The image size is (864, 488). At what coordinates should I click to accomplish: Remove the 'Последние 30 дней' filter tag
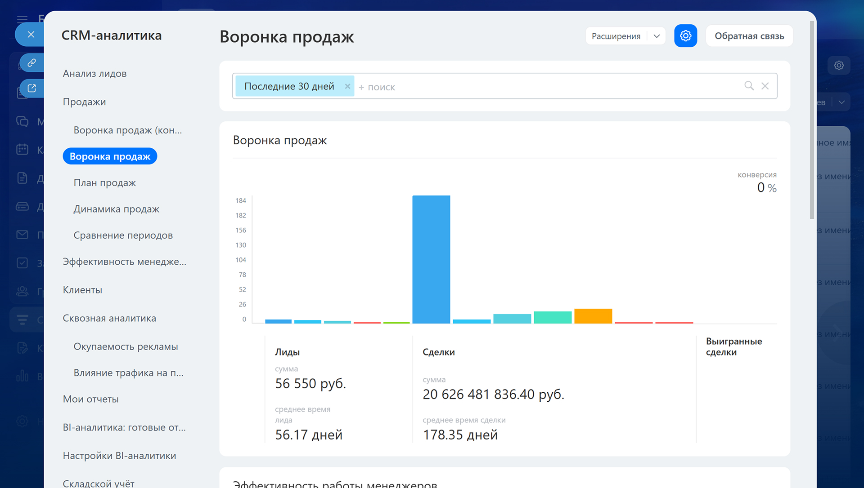click(347, 86)
